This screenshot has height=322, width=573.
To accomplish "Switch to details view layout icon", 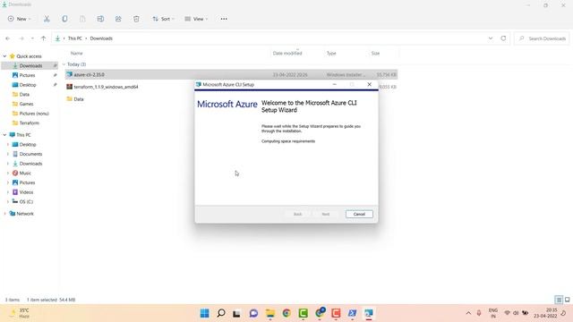I will click(559, 300).
